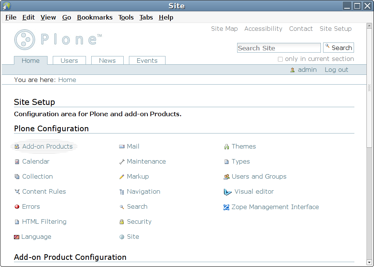Click the red Errors icon
The image size is (374, 267).
click(x=17, y=207)
